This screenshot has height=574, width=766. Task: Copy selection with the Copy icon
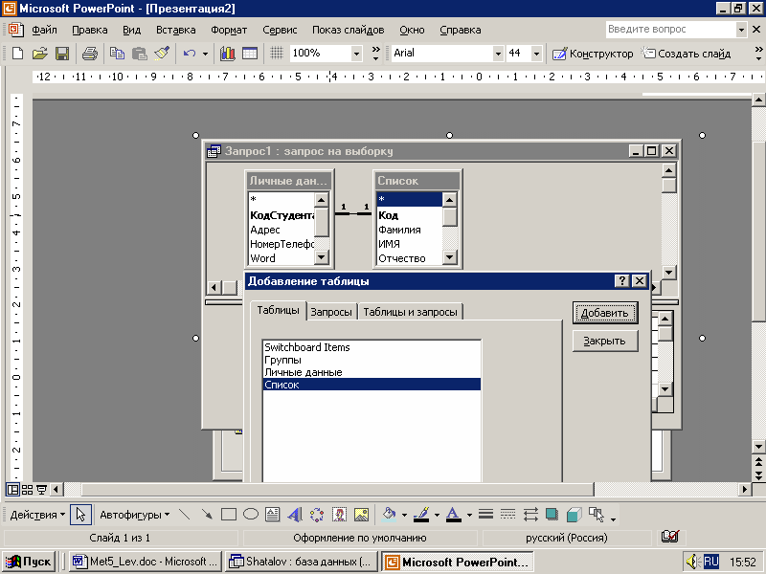coord(117,54)
